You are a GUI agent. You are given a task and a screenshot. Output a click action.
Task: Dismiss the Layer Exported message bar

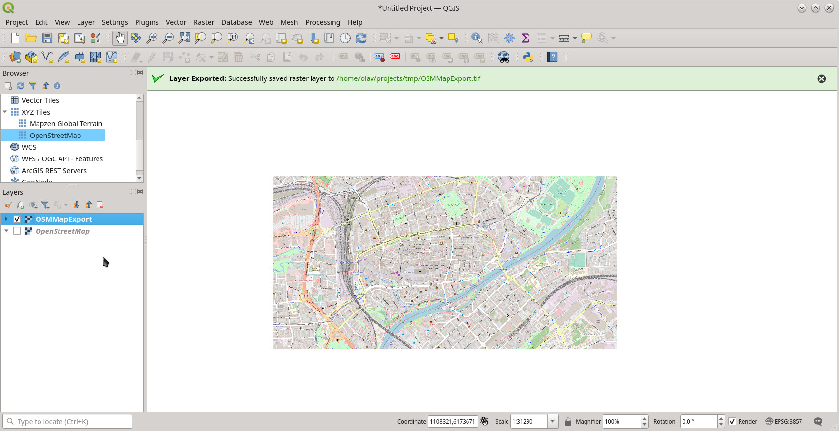[821, 79]
